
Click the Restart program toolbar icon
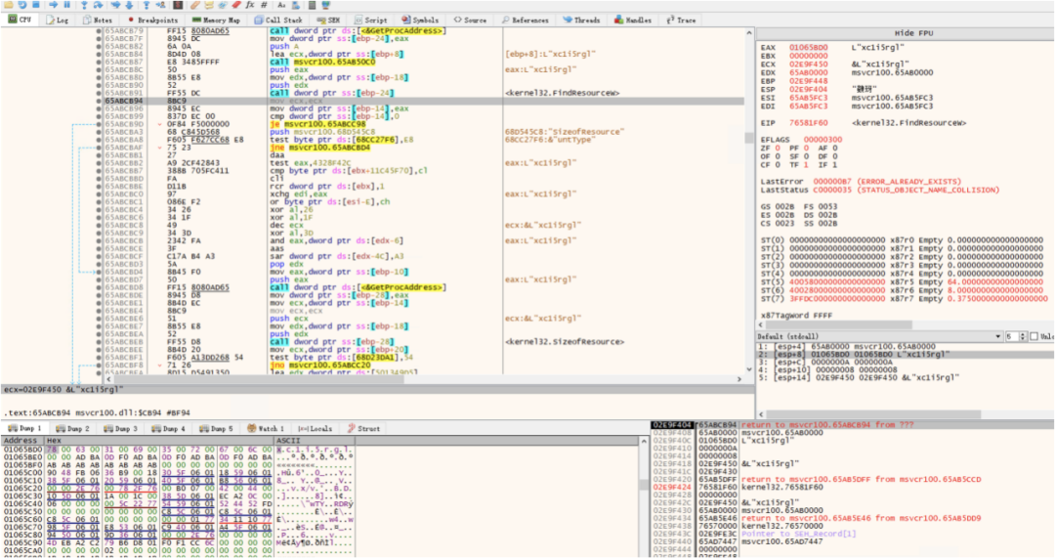22,5
